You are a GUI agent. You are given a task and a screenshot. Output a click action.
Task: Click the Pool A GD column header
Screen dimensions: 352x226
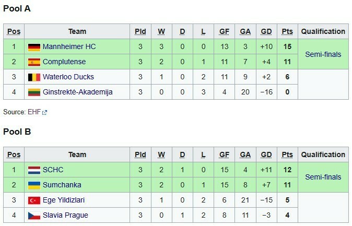tap(266, 32)
